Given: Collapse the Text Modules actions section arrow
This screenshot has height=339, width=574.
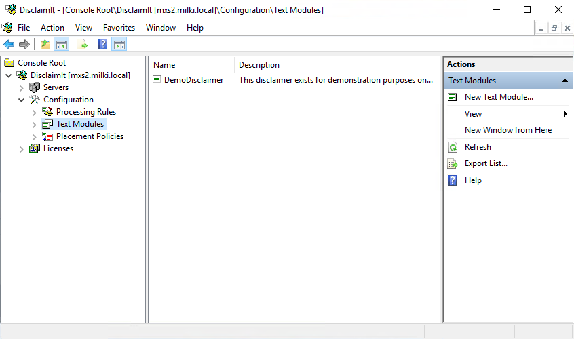Looking at the screenshot, I should (x=565, y=81).
